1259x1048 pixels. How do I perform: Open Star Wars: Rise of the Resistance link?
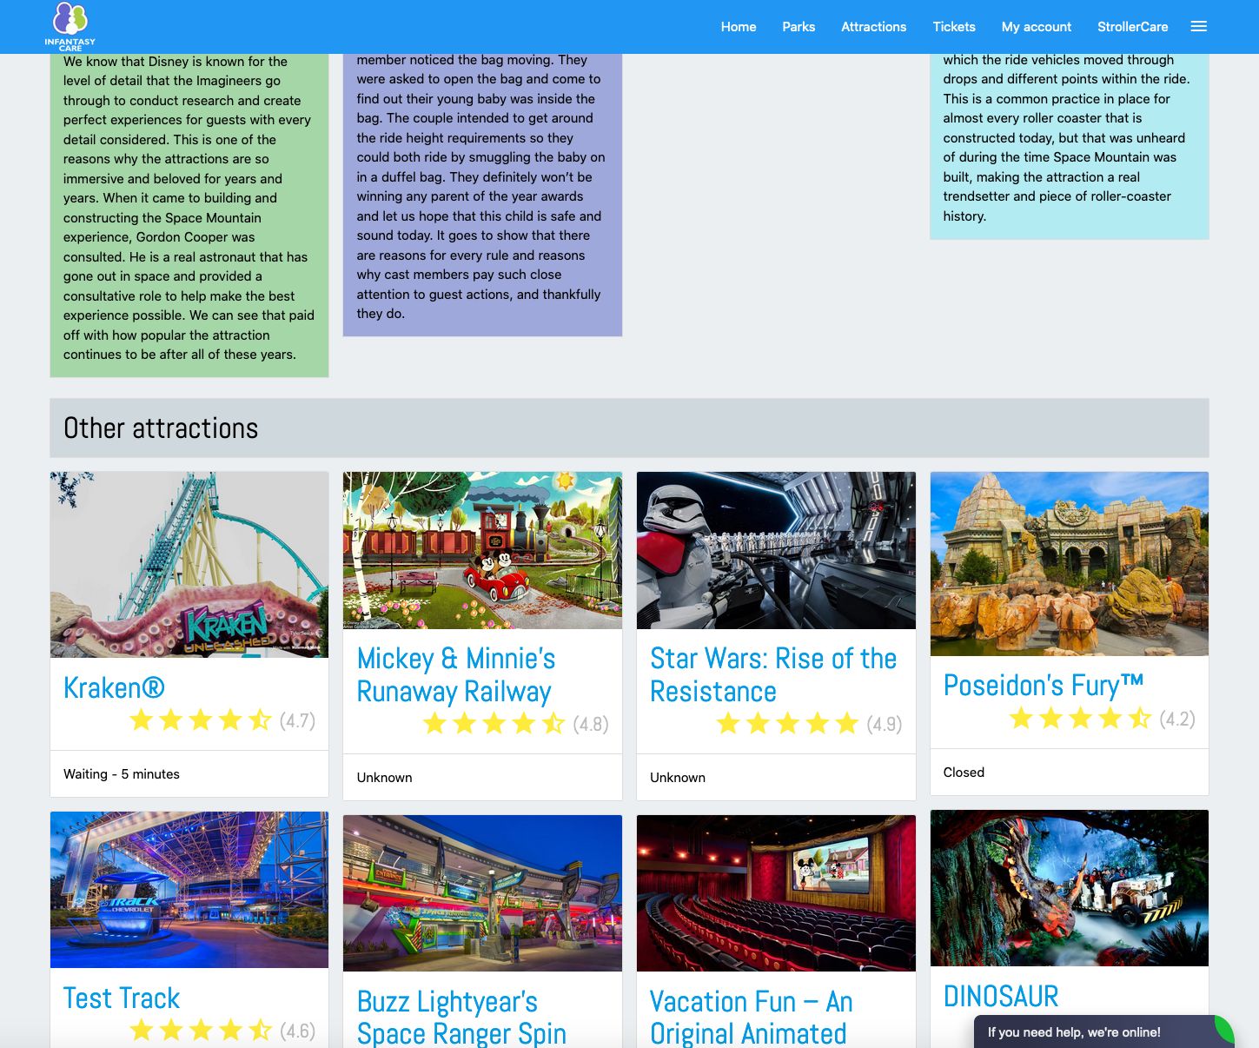coord(772,674)
